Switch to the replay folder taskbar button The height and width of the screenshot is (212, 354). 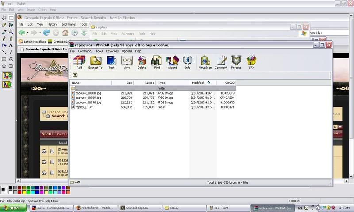point(185,208)
